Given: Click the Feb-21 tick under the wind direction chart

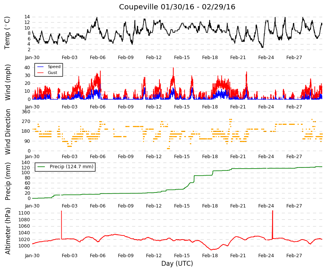Looking at the screenshot, I should (x=238, y=156).
